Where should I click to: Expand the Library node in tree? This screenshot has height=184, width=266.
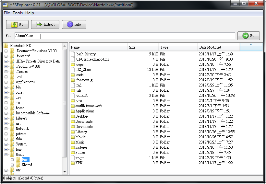click(x=6, y=118)
